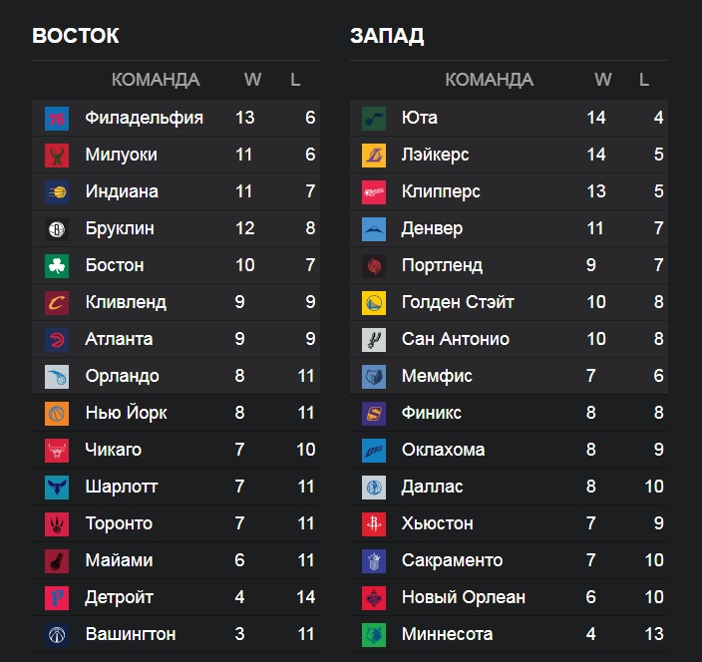
Task: Open the Новый Орлеан team page
Action: 463,597
